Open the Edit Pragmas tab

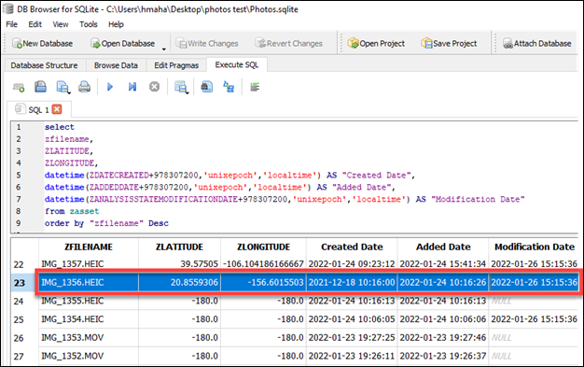point(176,65)
